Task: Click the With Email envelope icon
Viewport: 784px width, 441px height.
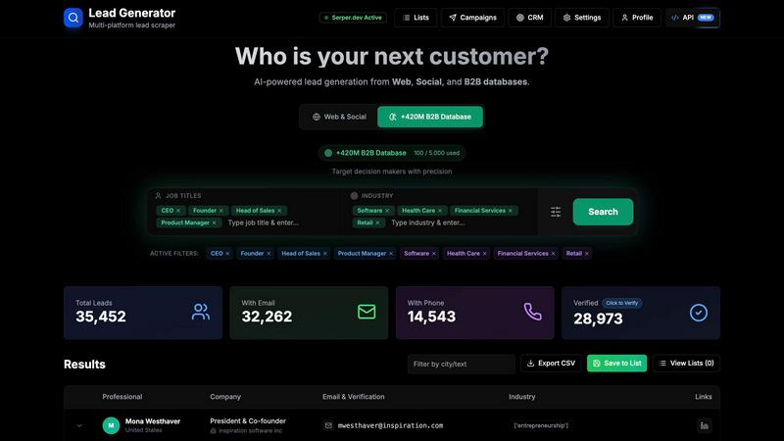Action: (x=367, y=312)
